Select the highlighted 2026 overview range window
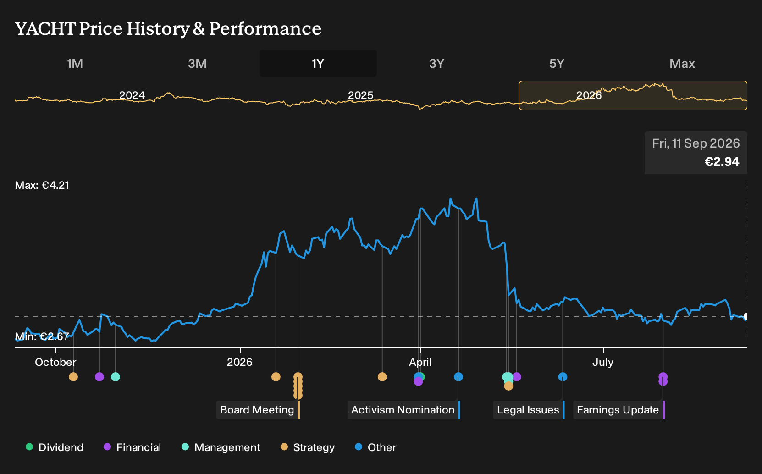 (633, 95)
